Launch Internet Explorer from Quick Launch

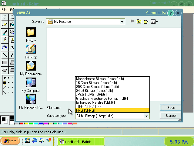coord(35,141)
